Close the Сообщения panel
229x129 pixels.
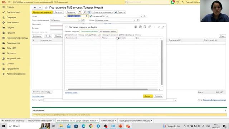225,111
